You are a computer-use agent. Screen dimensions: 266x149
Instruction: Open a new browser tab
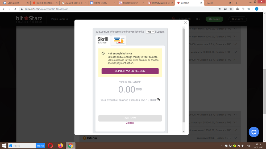237,3
